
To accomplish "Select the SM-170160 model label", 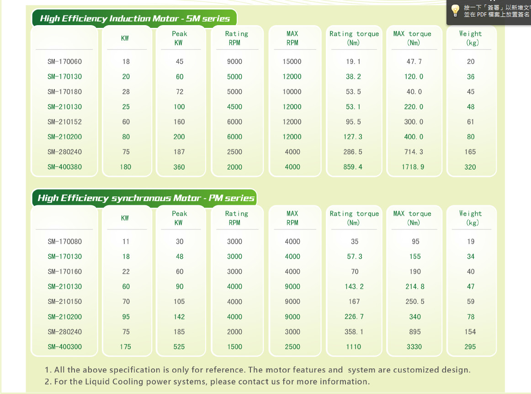I will coord(65,272).
